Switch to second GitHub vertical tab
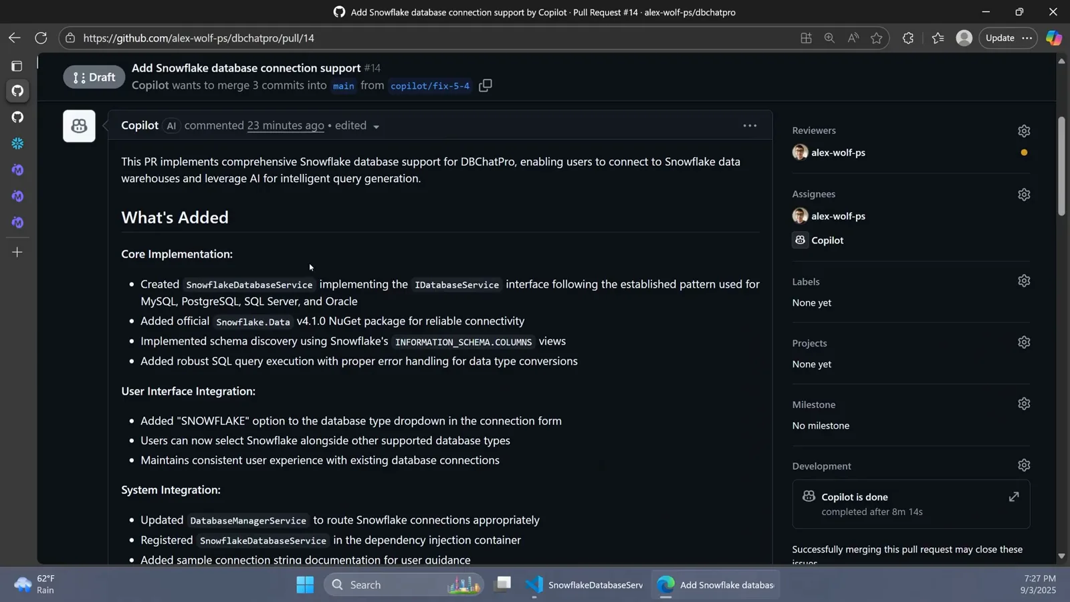 17,117
